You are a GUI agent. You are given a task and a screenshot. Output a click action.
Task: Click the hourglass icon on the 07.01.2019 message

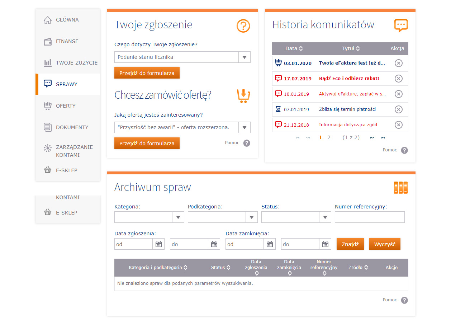(x=278, y=109)
